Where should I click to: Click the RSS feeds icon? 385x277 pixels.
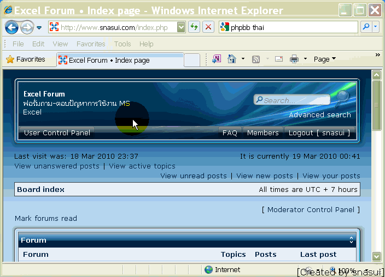pyautogui.click(x=256, y=59)
